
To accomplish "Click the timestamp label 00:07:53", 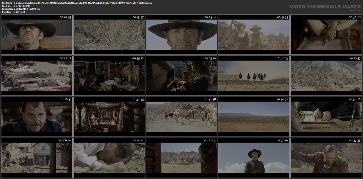I will (66, 17).
